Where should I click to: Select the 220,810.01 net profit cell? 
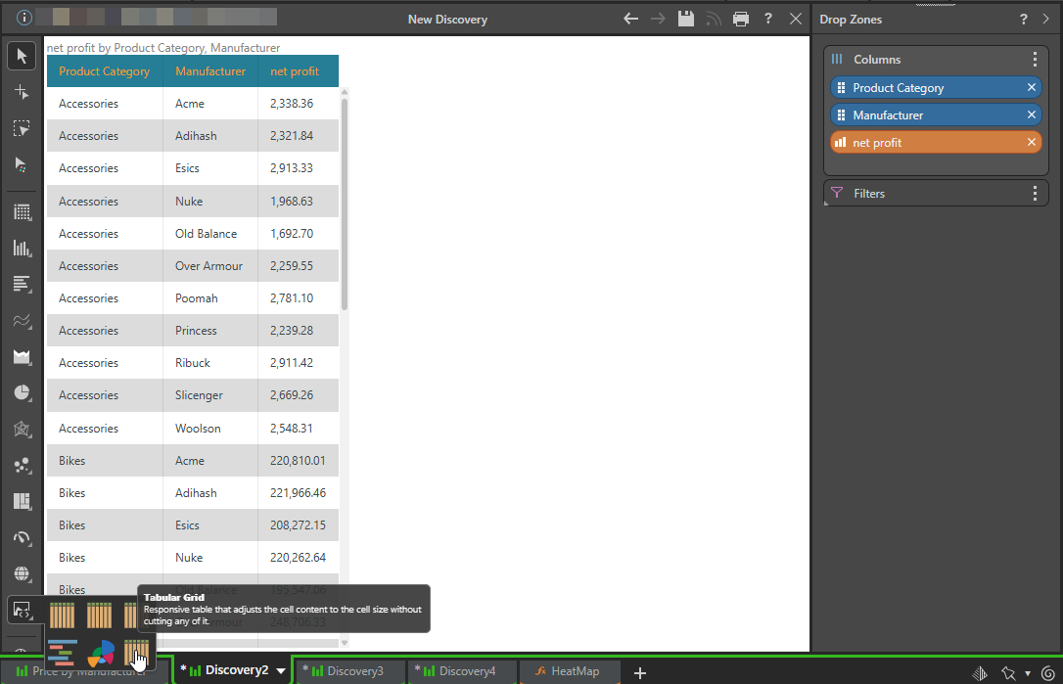point(298,460)
